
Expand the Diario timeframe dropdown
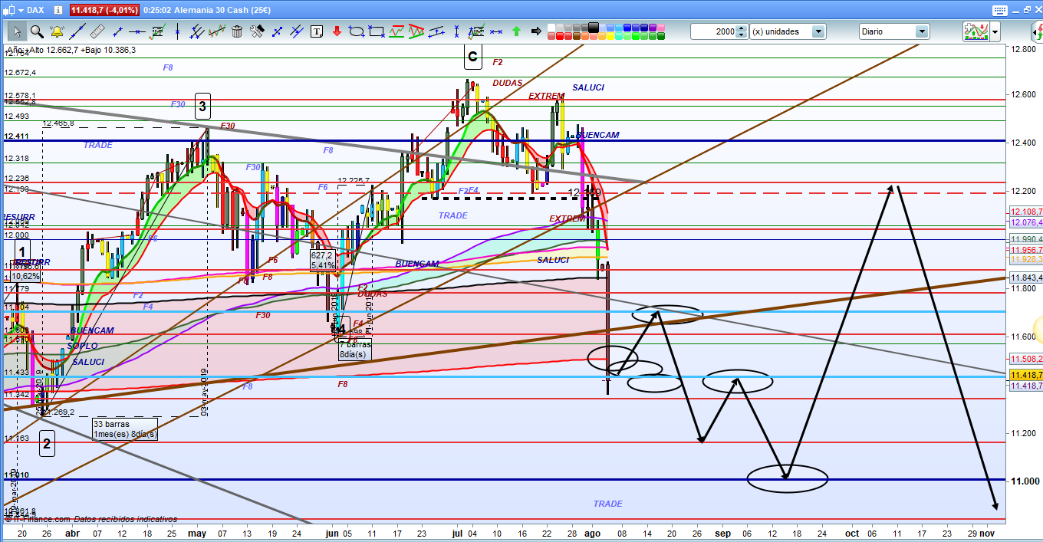pyautogui.click(x=921, y=31)
